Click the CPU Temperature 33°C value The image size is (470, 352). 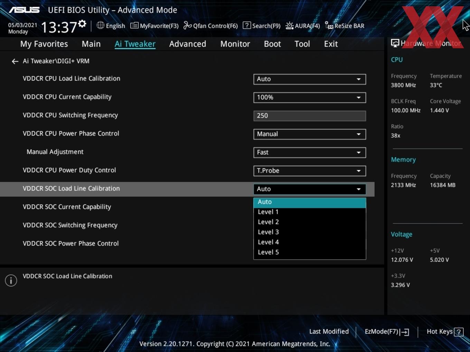pos(436,85)
